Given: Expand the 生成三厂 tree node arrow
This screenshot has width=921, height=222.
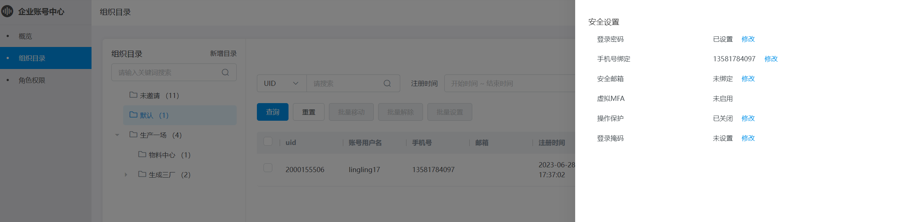Looking at the screenshot, I should click(126, 175).
